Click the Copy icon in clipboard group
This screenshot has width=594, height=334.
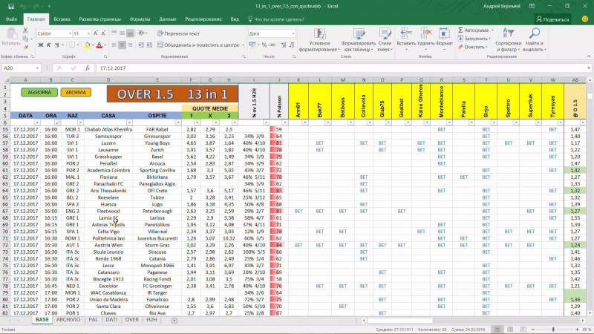click(x=25, y=39)
